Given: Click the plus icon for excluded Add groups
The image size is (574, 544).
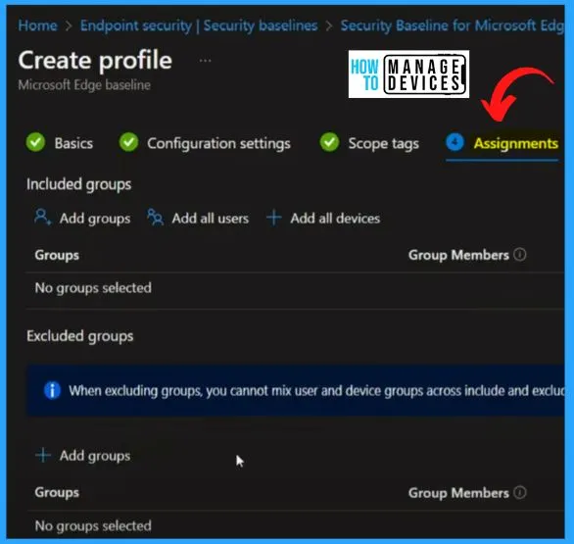Looking at the screenshot, I should point(43,455).
